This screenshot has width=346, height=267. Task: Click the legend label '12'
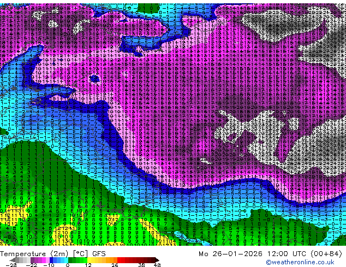[x=88, y=265]
